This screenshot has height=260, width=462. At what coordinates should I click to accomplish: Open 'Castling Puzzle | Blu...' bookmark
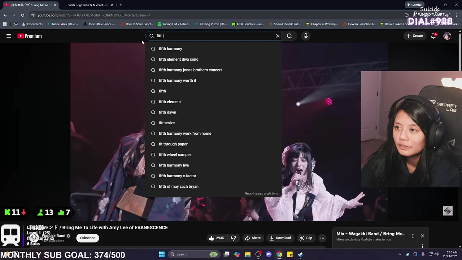(211, 24)
